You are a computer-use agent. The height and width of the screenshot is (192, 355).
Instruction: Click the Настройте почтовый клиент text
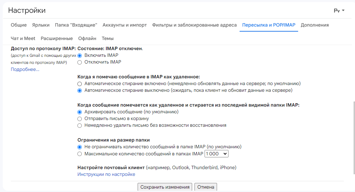(111, 167)
